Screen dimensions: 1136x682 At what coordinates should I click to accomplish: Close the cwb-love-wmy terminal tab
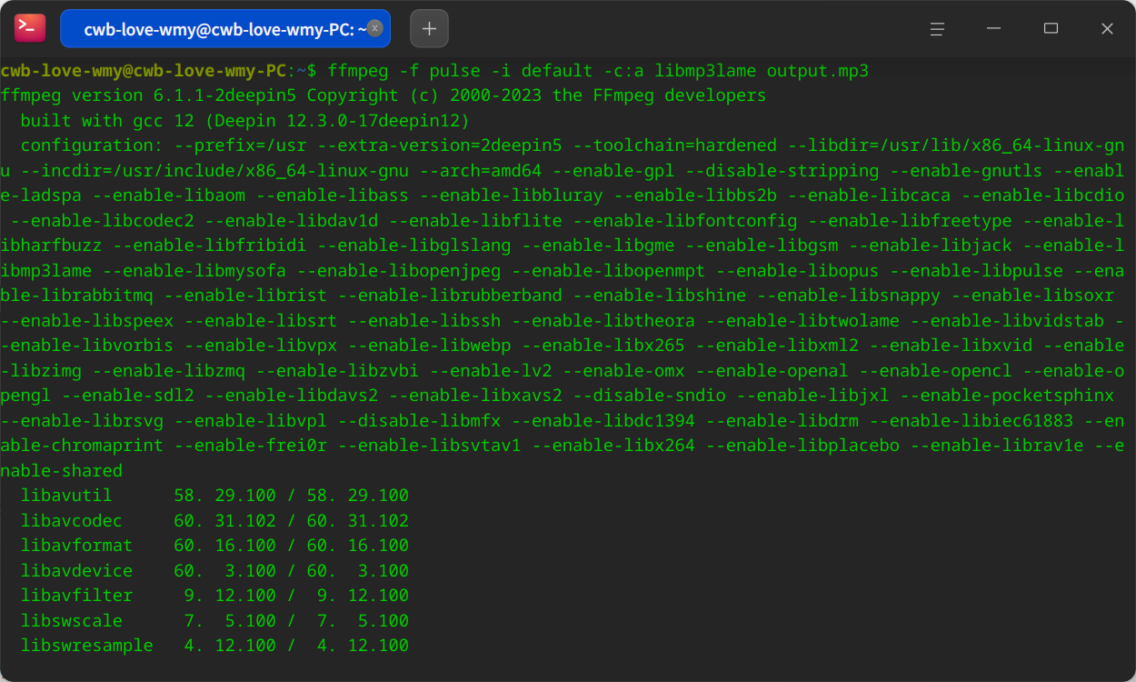[x=374, y=28]
